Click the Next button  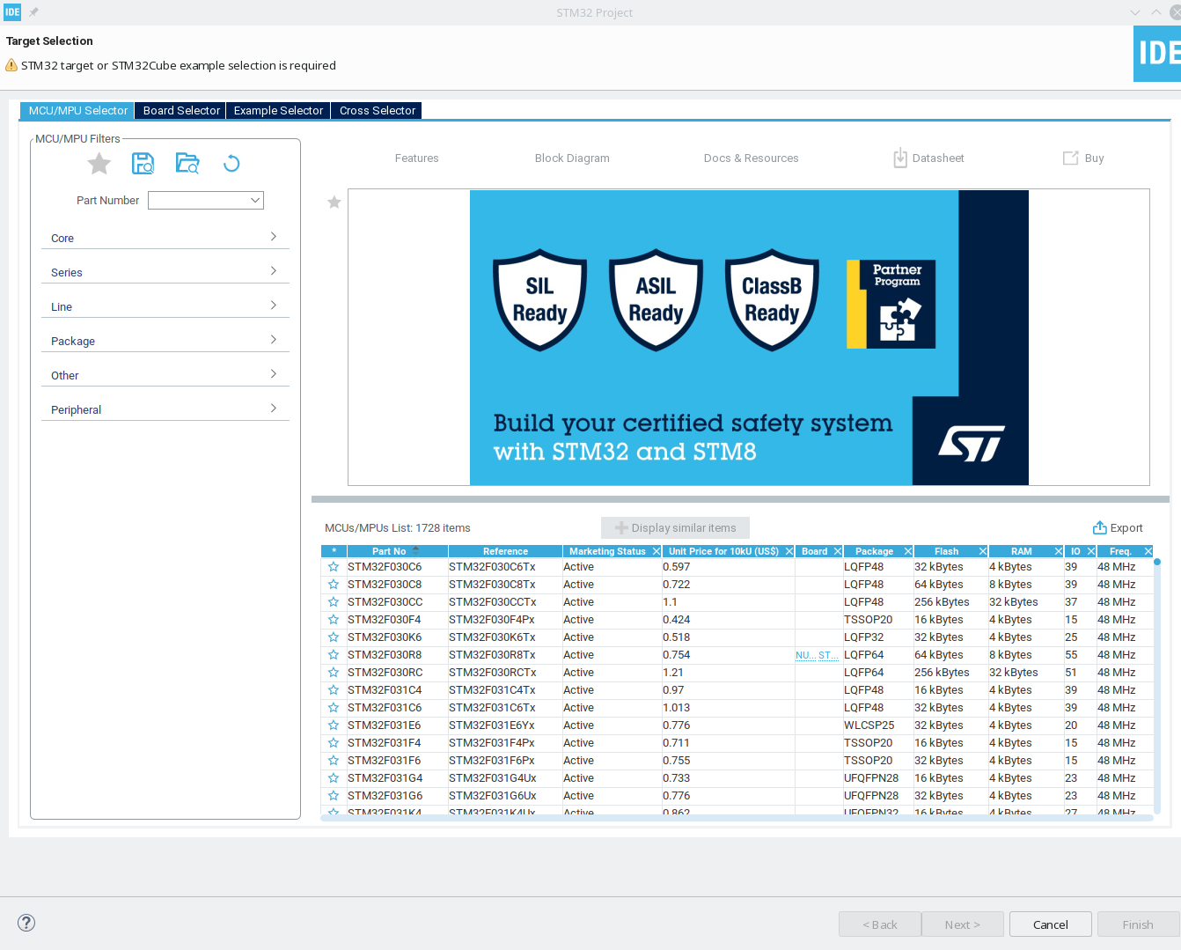pos(963,924)
